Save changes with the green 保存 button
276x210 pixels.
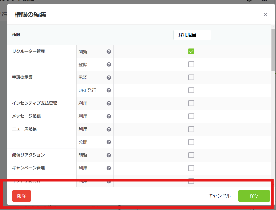point(254,196)
